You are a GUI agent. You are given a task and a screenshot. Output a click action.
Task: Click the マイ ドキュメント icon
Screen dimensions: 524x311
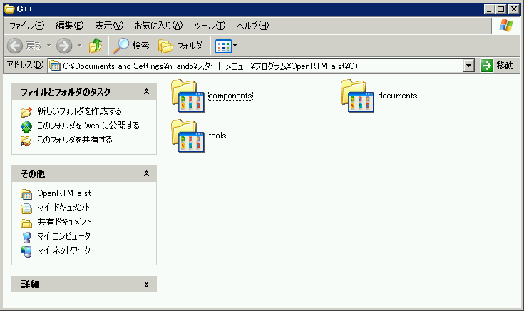[x=26, y=208]
